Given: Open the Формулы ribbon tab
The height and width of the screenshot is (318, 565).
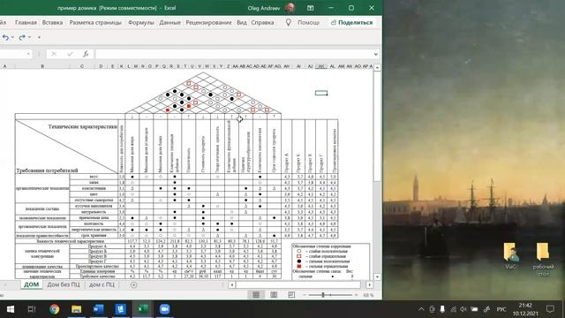Looking at the screenshot, I should [141, 22].
